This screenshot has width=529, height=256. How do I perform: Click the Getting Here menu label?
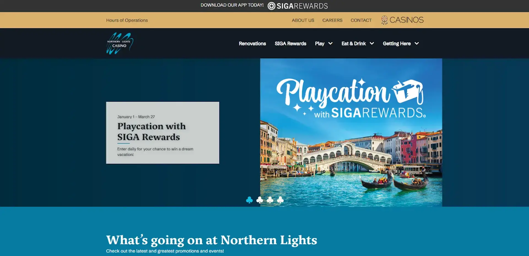(396, 43)
